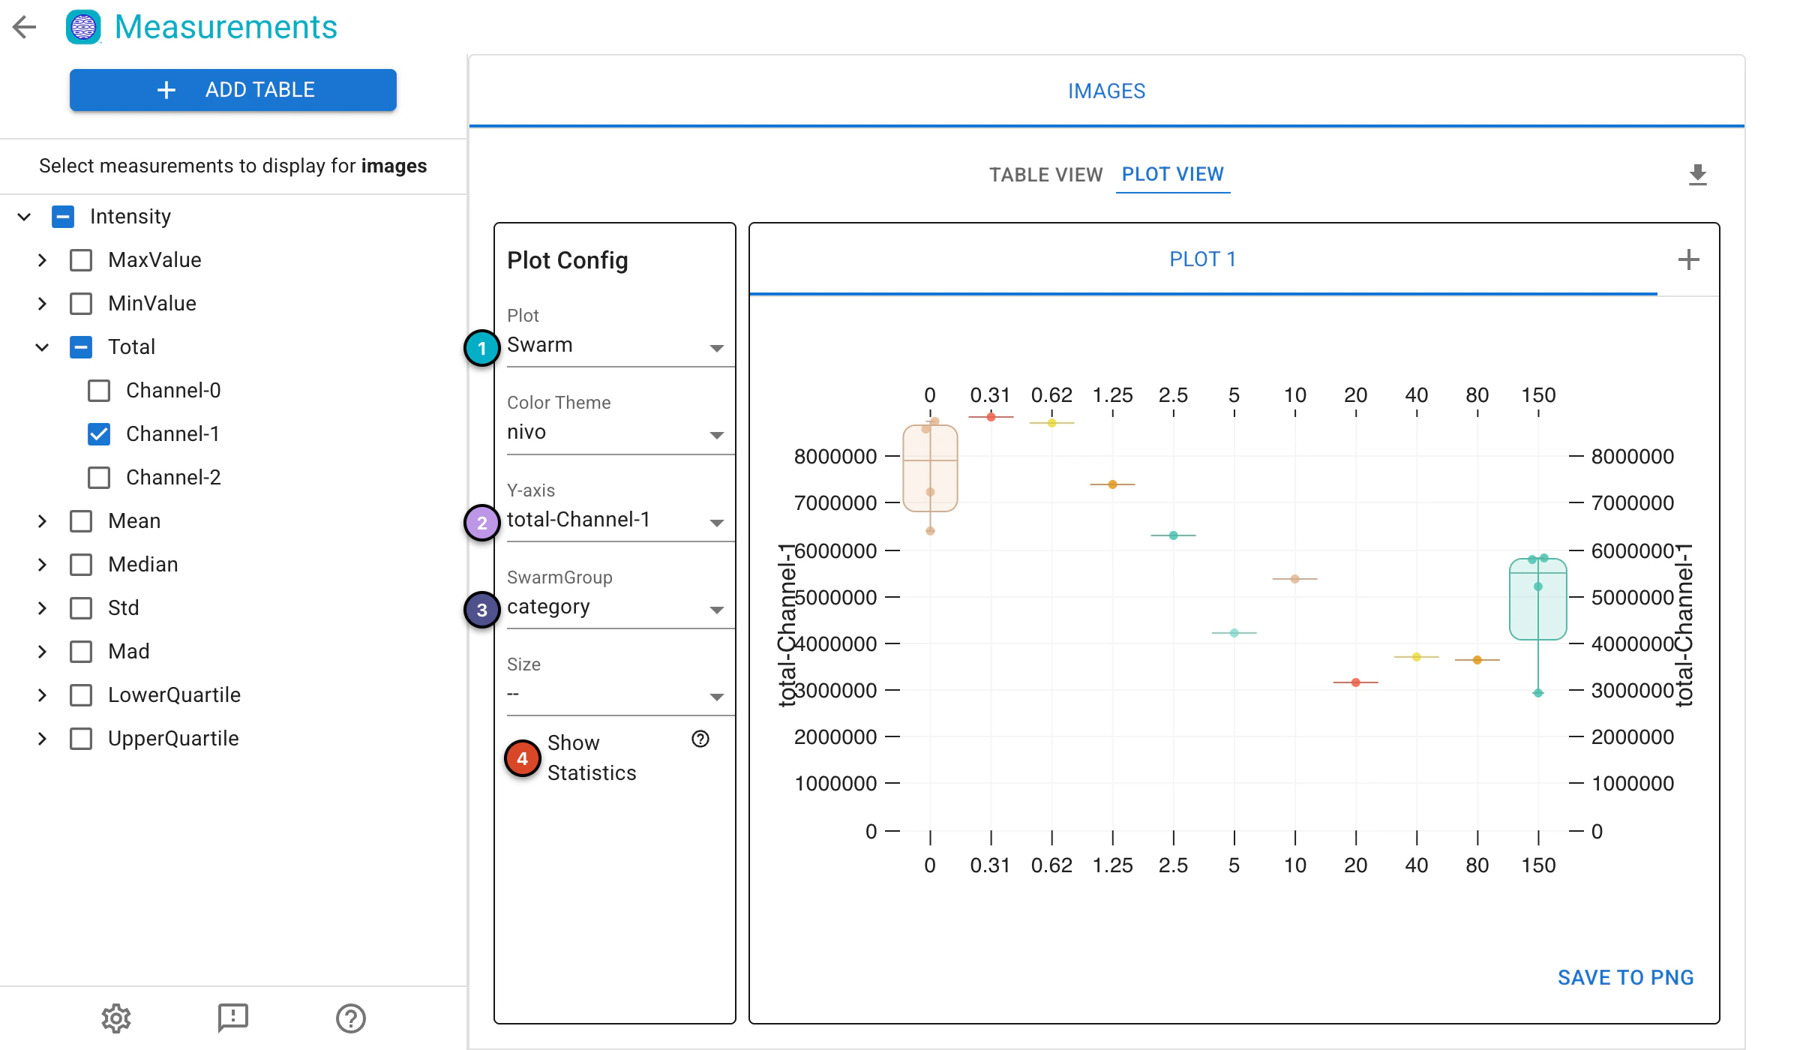
Task: Expand the MaxValue node
Action: pyautogui.click(x=42, y=260)
